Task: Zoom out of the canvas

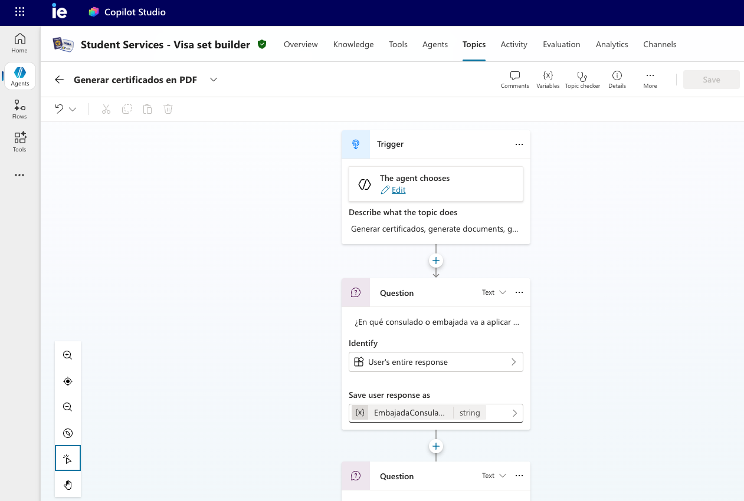Action: point(68,407)
